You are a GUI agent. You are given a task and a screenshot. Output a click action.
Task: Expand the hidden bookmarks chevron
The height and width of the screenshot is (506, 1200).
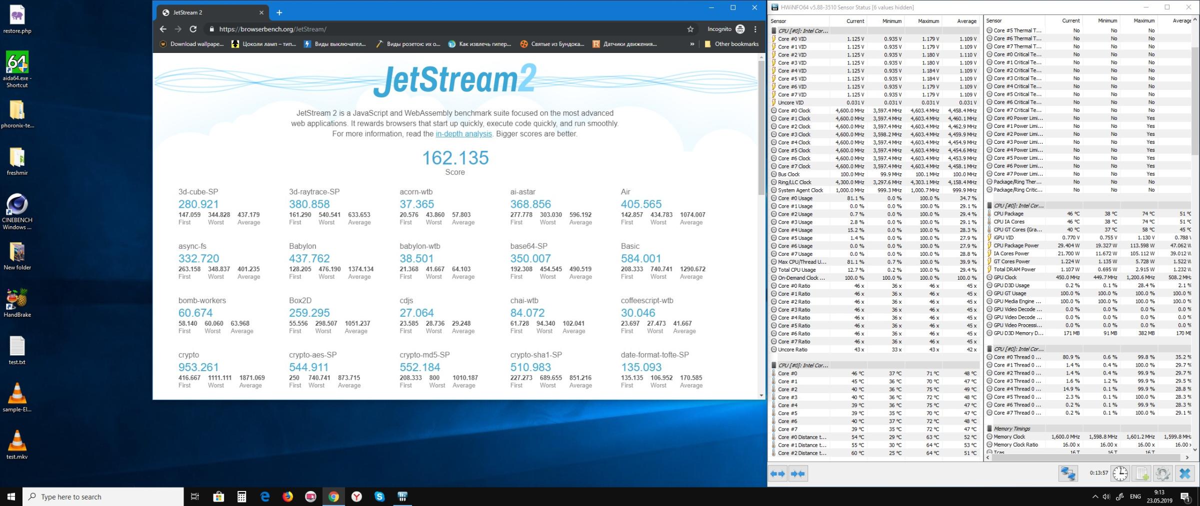tap(692, 44)
